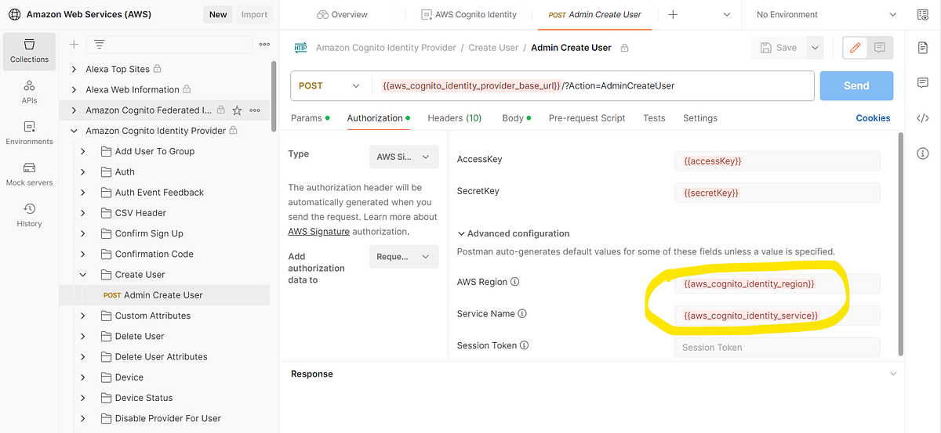This screenshot has width=941, height=433.
Task: Open the Cookies link
Action: click(x=873, y=118)
